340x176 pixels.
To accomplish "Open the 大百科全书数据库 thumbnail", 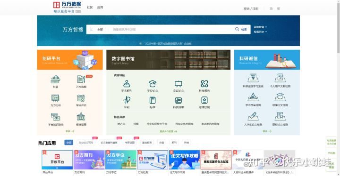I will tap(248, 160).
